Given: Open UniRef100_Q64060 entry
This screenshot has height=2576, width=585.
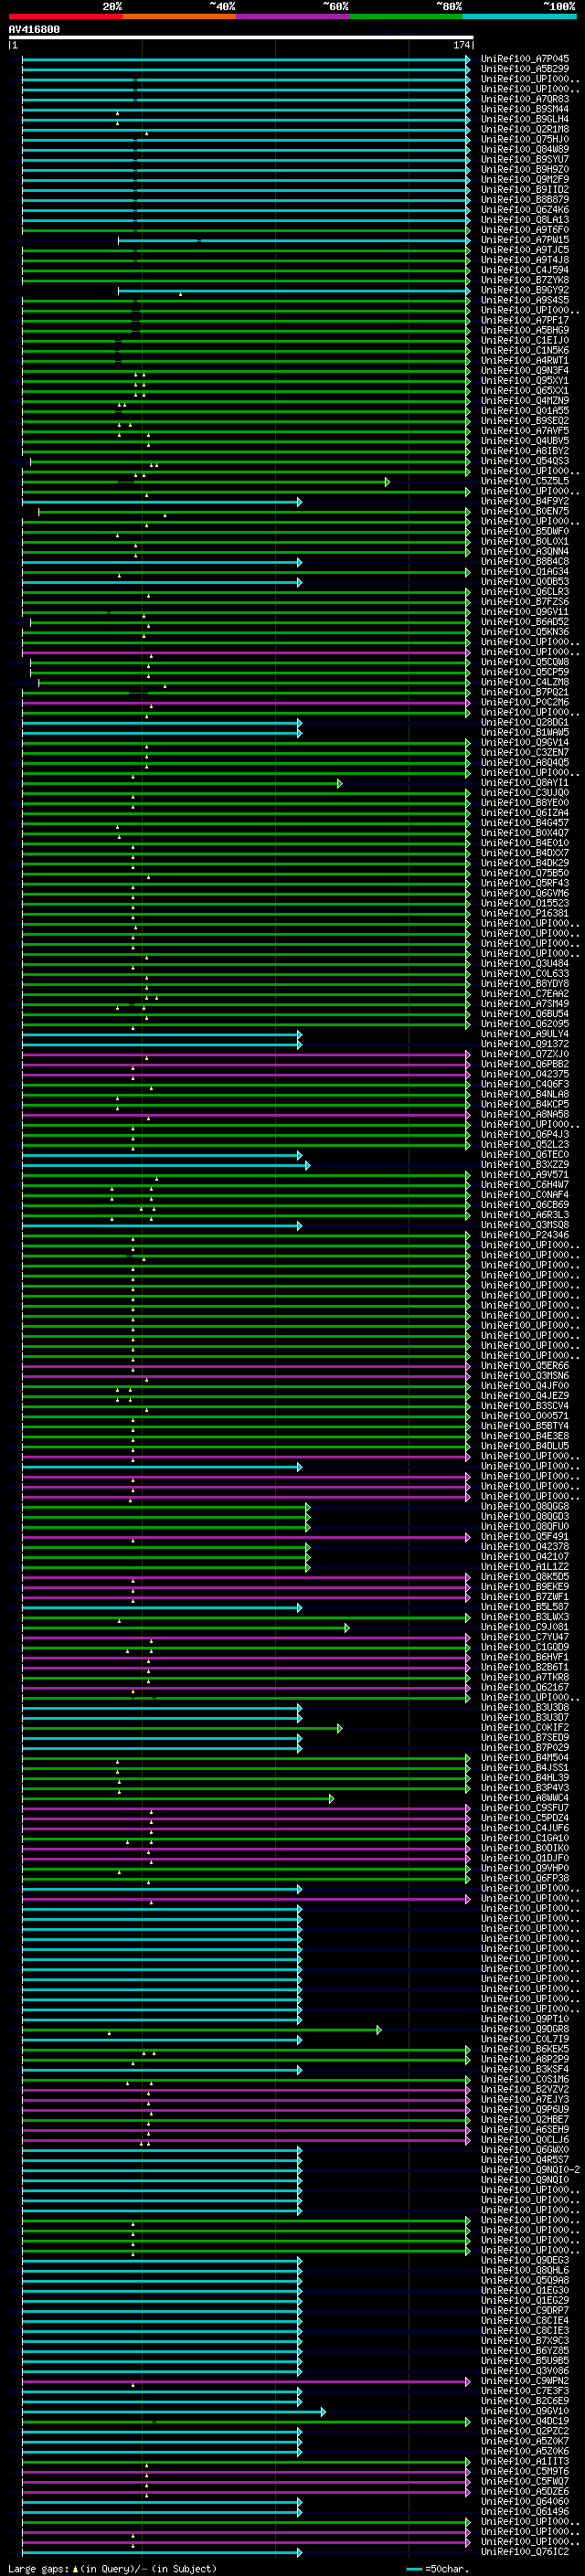Looking at the screenshot, I should click(x=525, y=2501).
